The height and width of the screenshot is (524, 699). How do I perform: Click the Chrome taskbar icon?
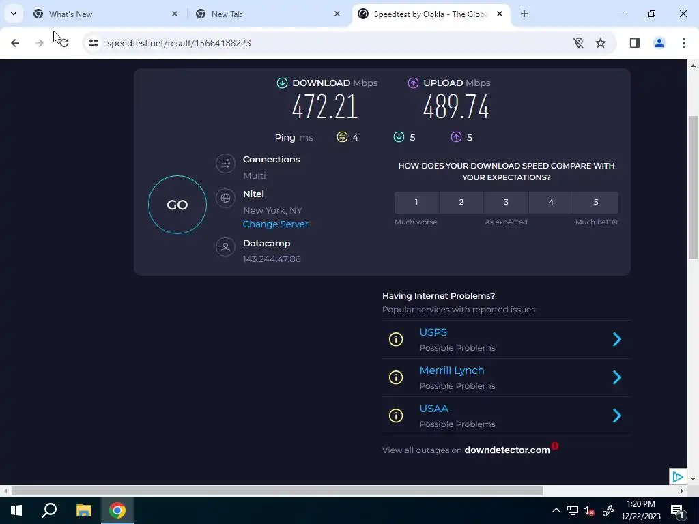(x=117, y=510)
